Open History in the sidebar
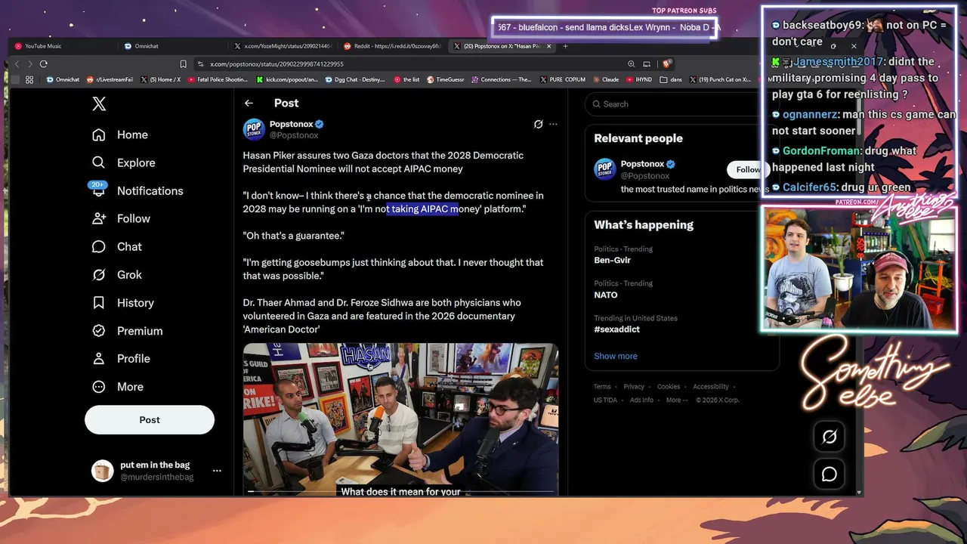 (x=122, y=302)
